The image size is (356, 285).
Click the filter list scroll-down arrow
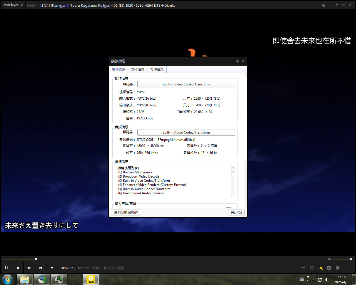pyautogui.click(x=233, y=195)
